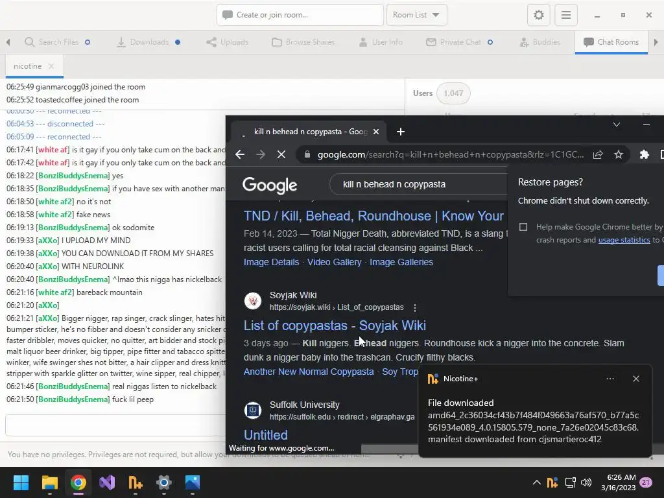Select the nicotine room tab
664x498 pixels.
click(x=27, y=66)
